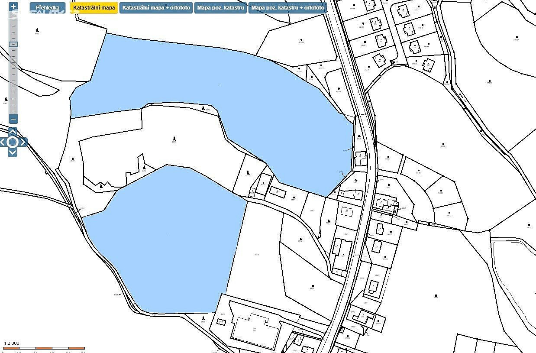Viewport: 536px width, 353px height.
Task: Pan the map down with the arrow
Action: [x=13, y=152]
